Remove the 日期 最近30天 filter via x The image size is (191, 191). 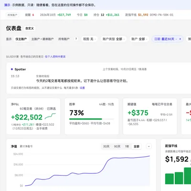(x=180, y=39)
